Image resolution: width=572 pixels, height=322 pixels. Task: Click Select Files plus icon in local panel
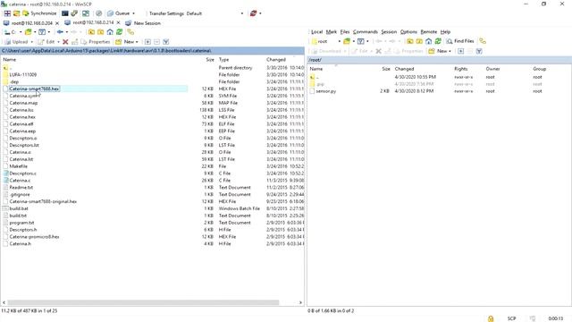(147, 42)
